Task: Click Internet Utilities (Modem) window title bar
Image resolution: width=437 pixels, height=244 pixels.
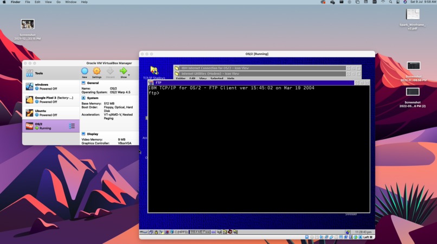Action: pyautogui.click(x=262, y=74)
